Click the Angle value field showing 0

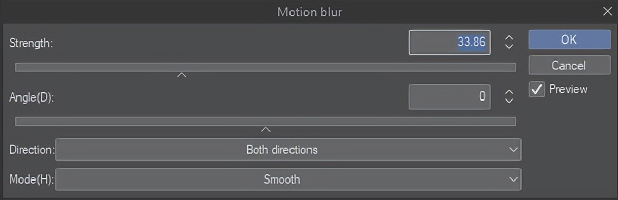[450, 96]
